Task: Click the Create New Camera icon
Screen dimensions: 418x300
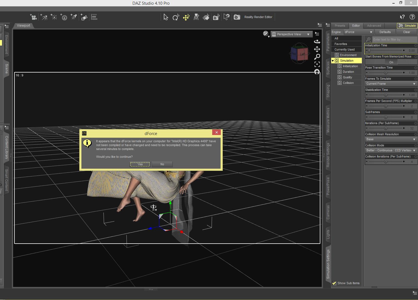Action: click(x=33, y=17)
